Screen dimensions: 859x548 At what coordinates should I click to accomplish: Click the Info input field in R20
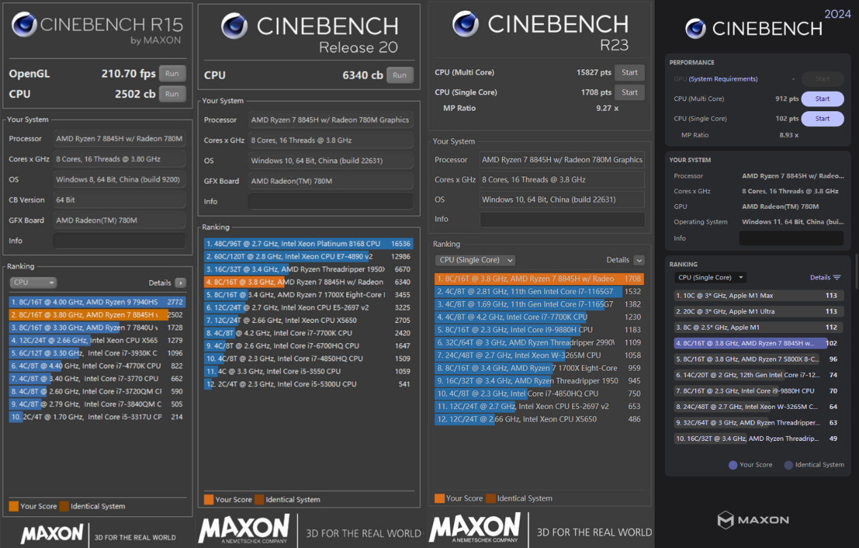330,201
